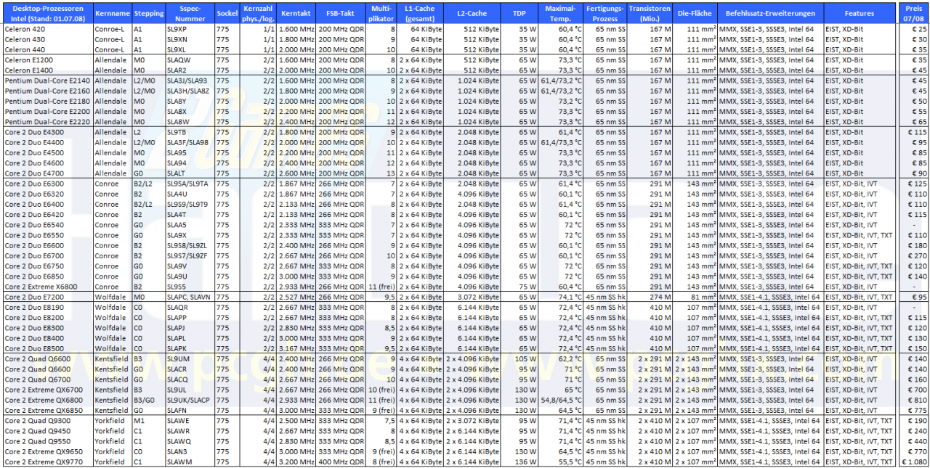
Task: Select the € 1.080 price cell
Action: point(915,461)
